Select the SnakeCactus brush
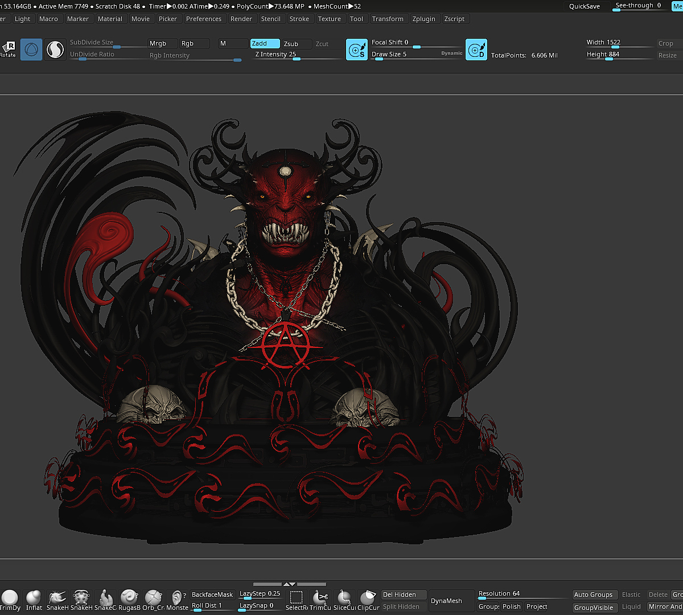The height and width of the screenshot is (615, 683). click(x=105, y=601)
